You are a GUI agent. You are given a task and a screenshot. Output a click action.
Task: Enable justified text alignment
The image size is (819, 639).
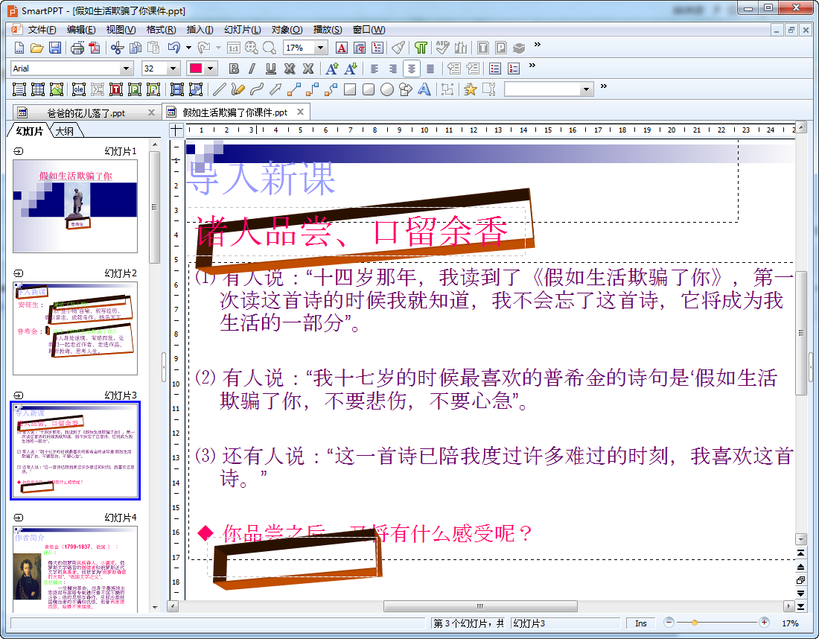[430, 69]
